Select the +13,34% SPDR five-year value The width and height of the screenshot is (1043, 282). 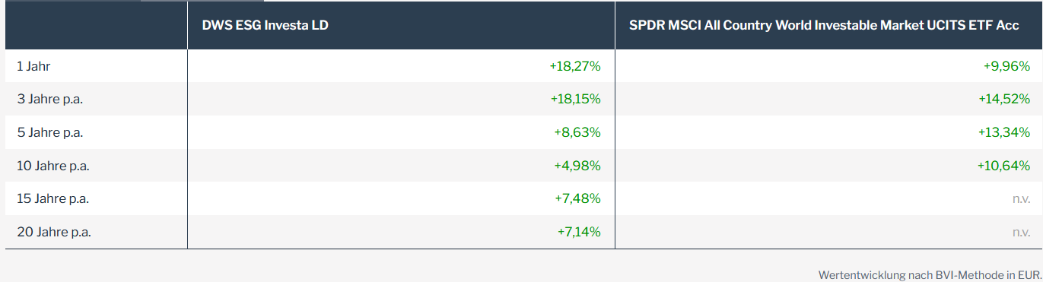click(x=1004, y=132)
